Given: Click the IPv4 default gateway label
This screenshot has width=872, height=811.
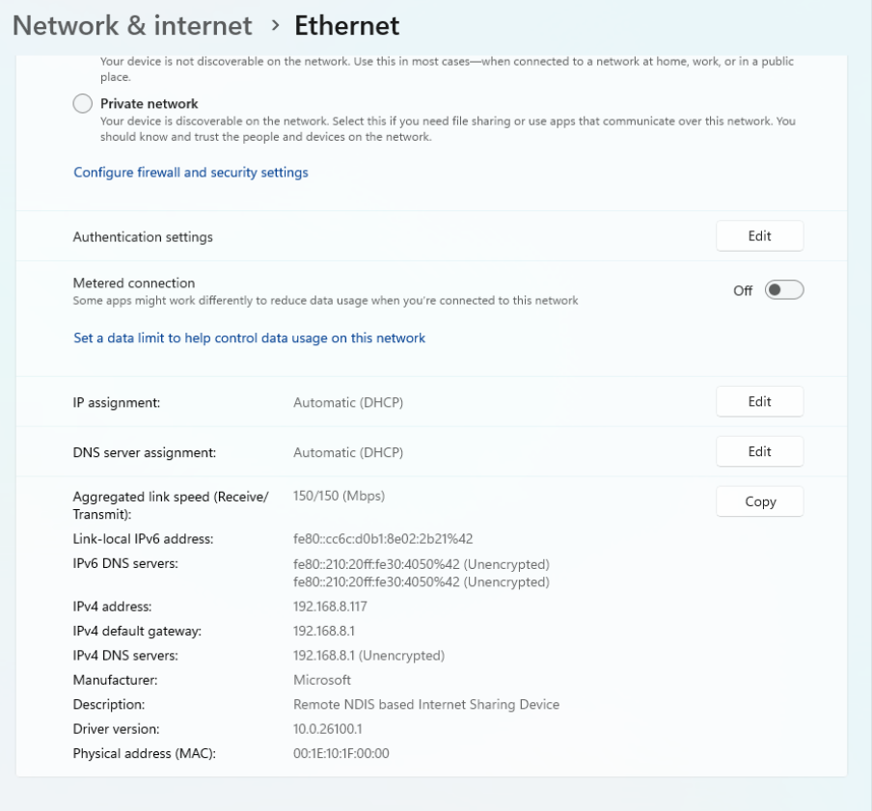Looking at the screenshot, I should coord(143,631).
